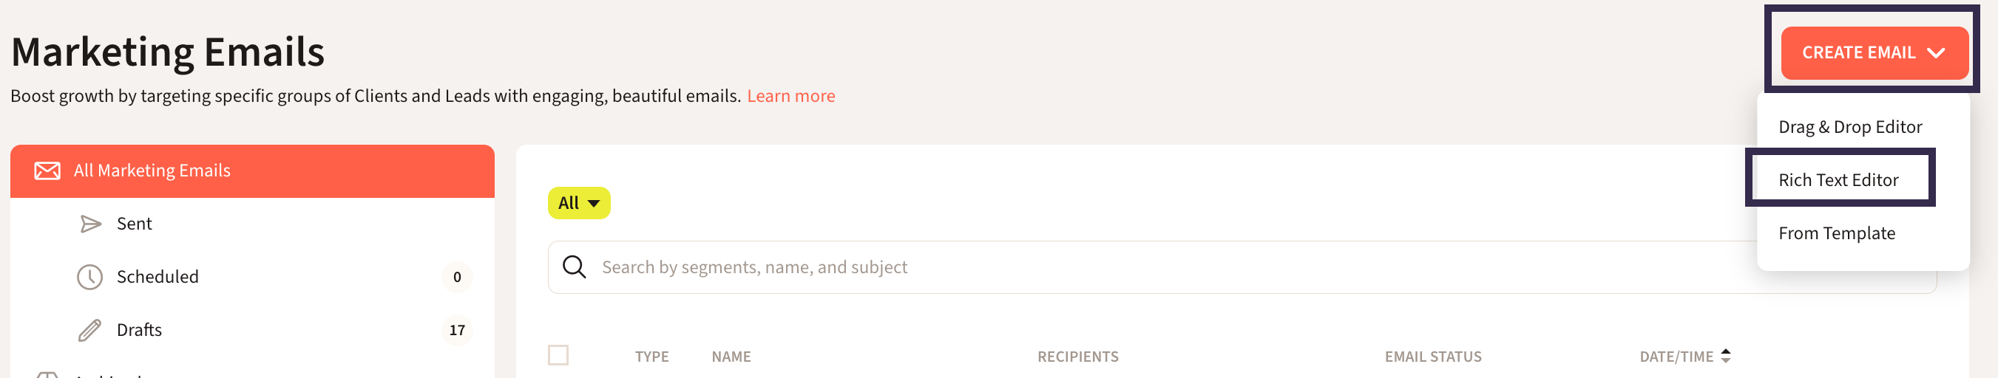
Task: Click the clock Scheduled icon
Action: (90, 278)
